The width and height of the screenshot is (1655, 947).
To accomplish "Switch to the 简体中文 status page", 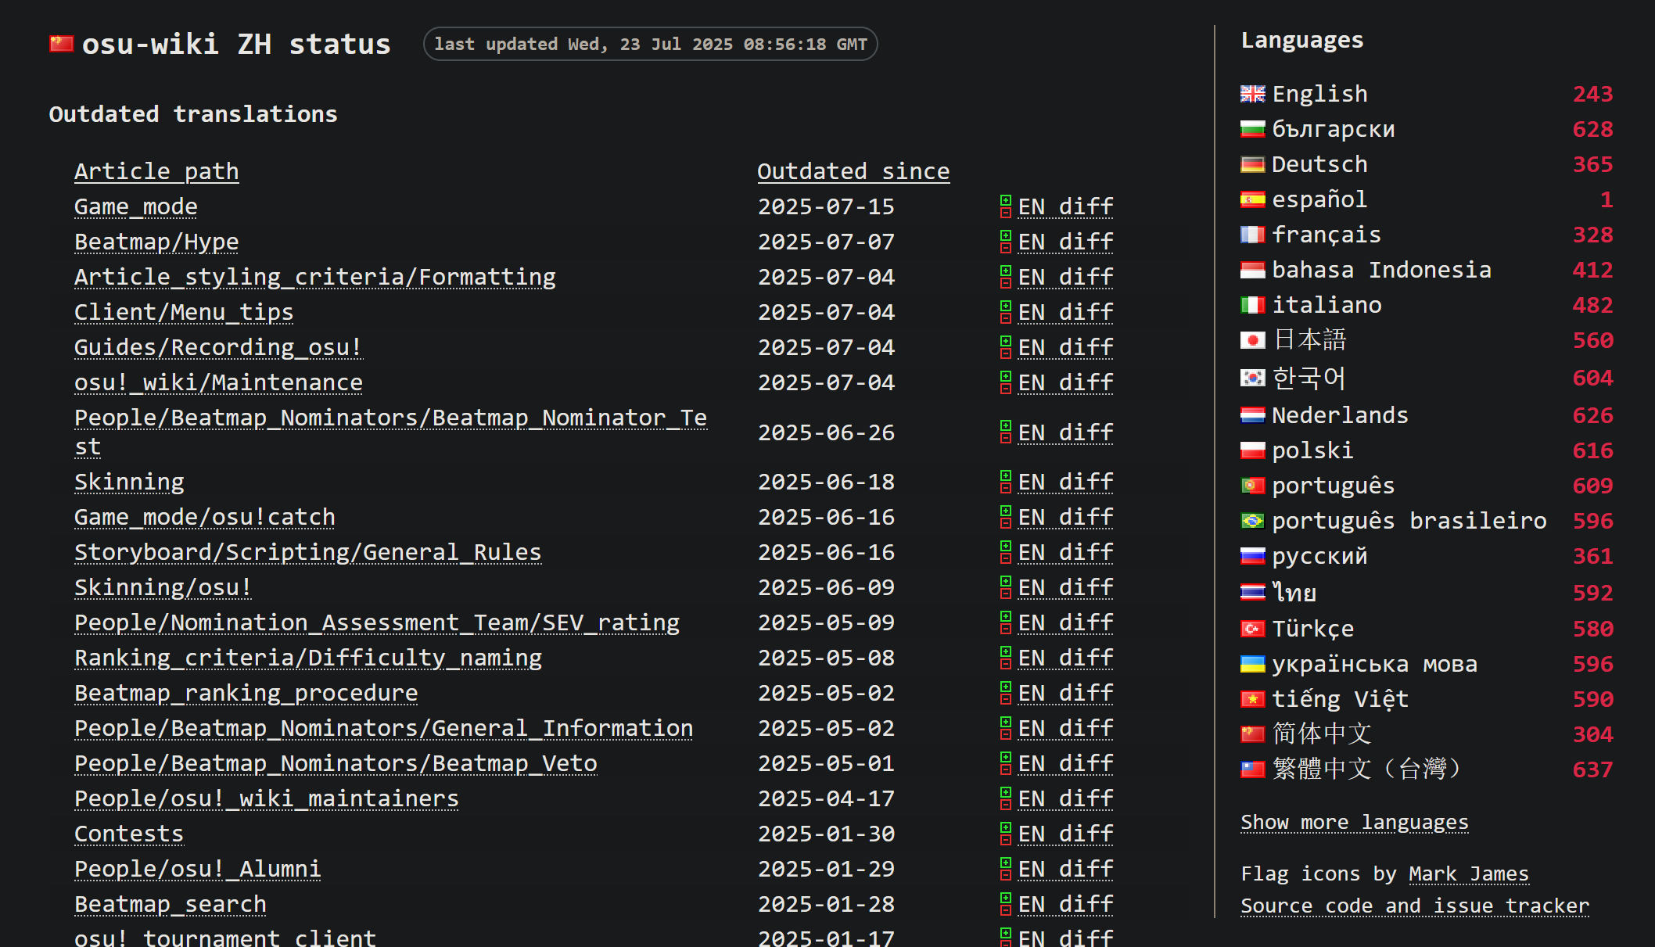I will tap(1322, 734).
